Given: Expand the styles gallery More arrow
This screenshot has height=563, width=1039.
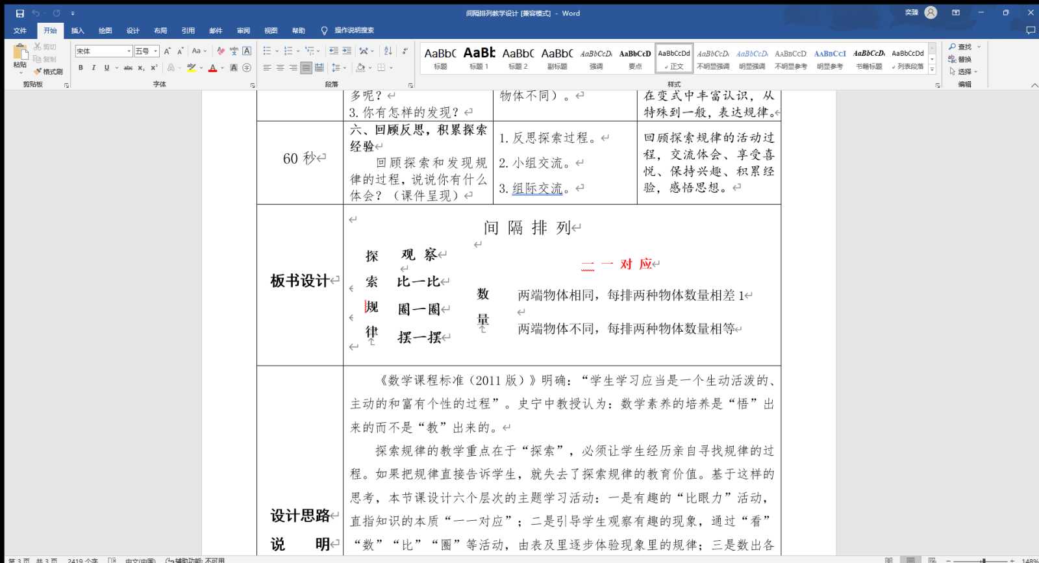Looking at the screenshot, I should (932, 69).
